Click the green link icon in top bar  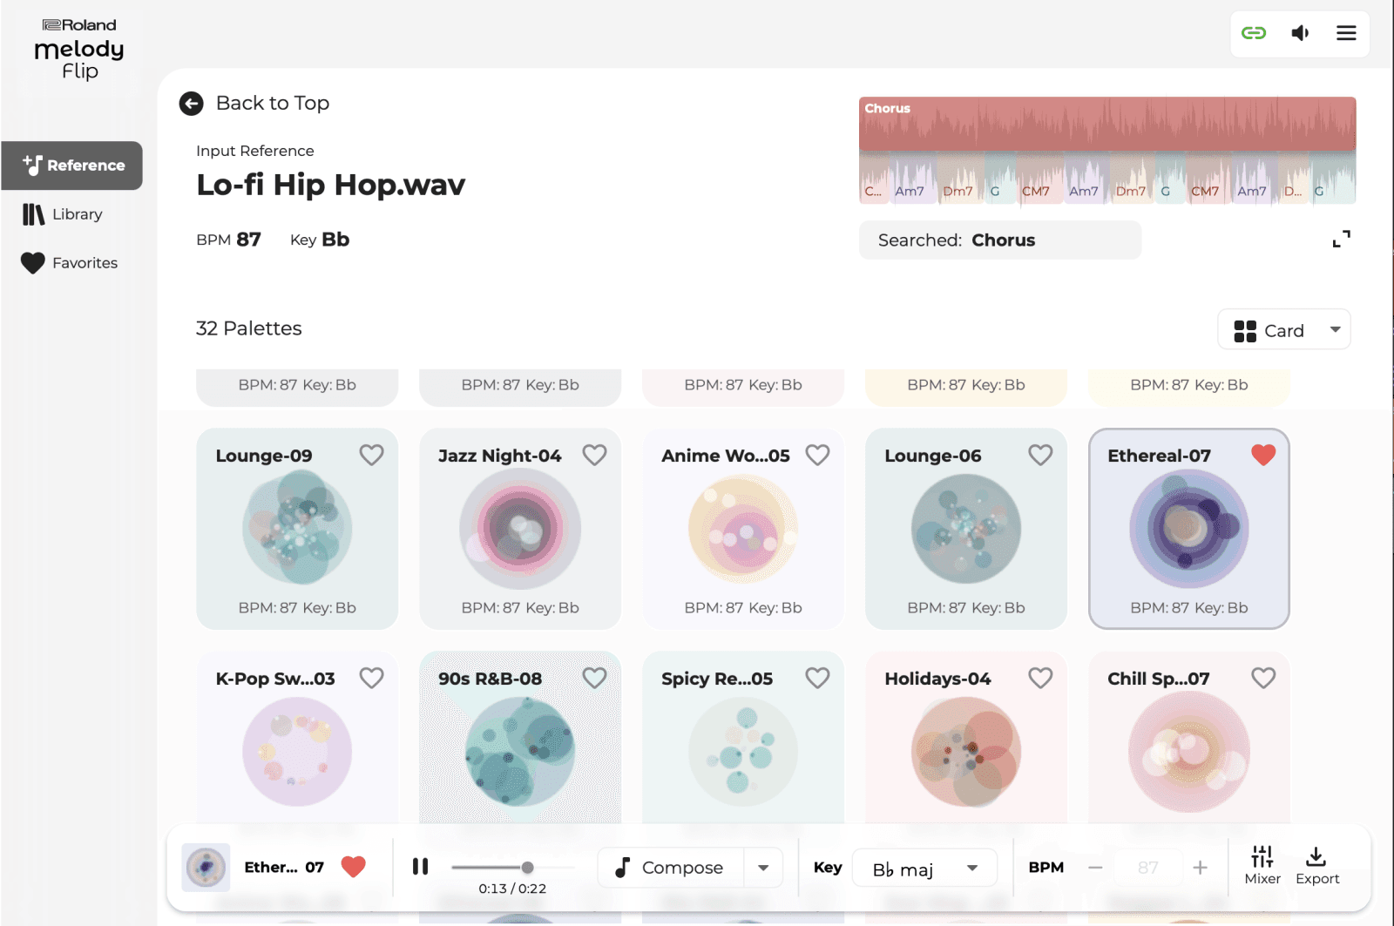tap(1253, 33)
